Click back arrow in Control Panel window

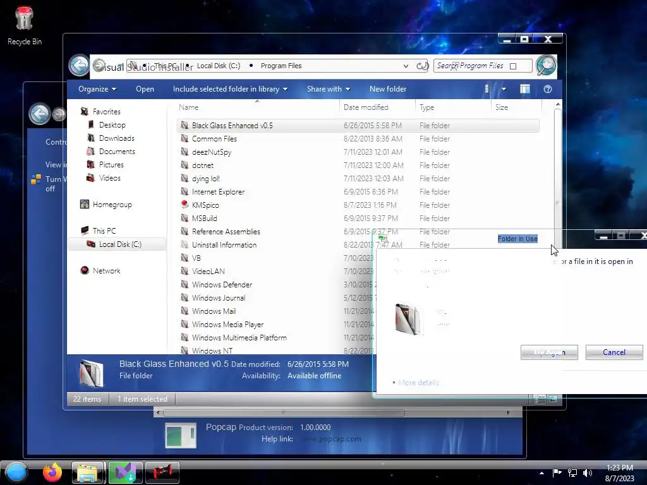tap(39, 114)
